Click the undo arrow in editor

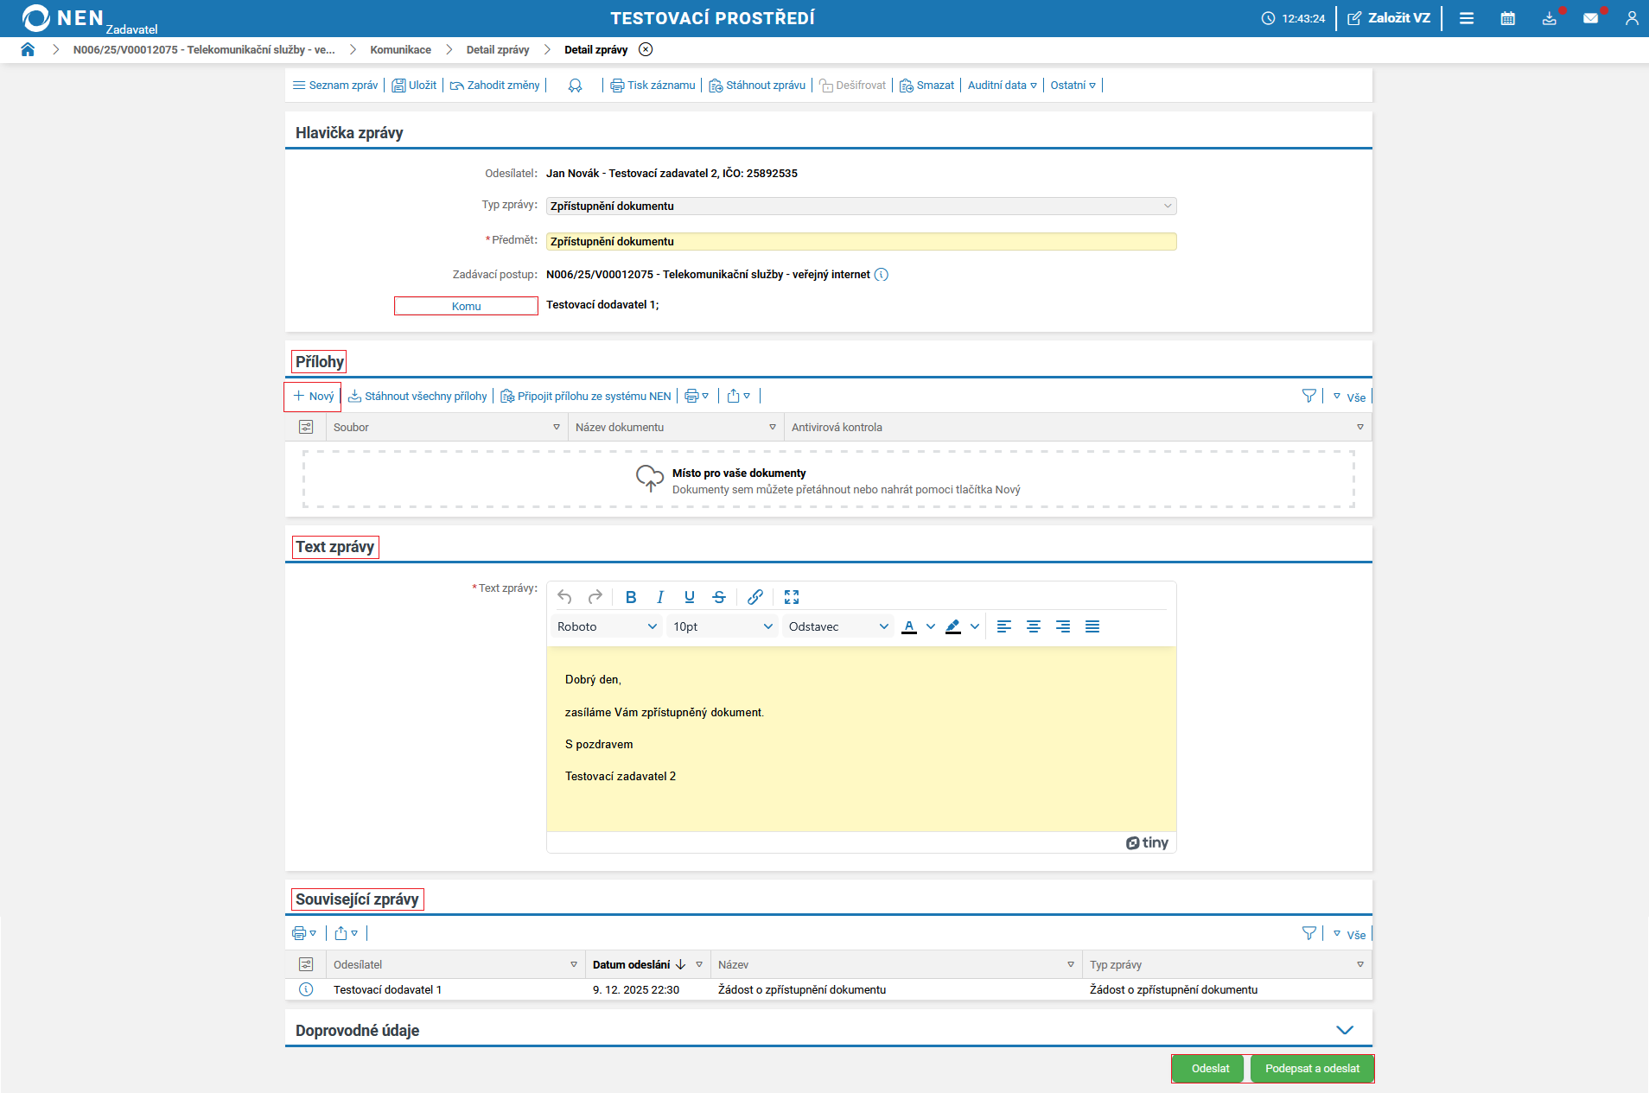click(x=564, y=597)
